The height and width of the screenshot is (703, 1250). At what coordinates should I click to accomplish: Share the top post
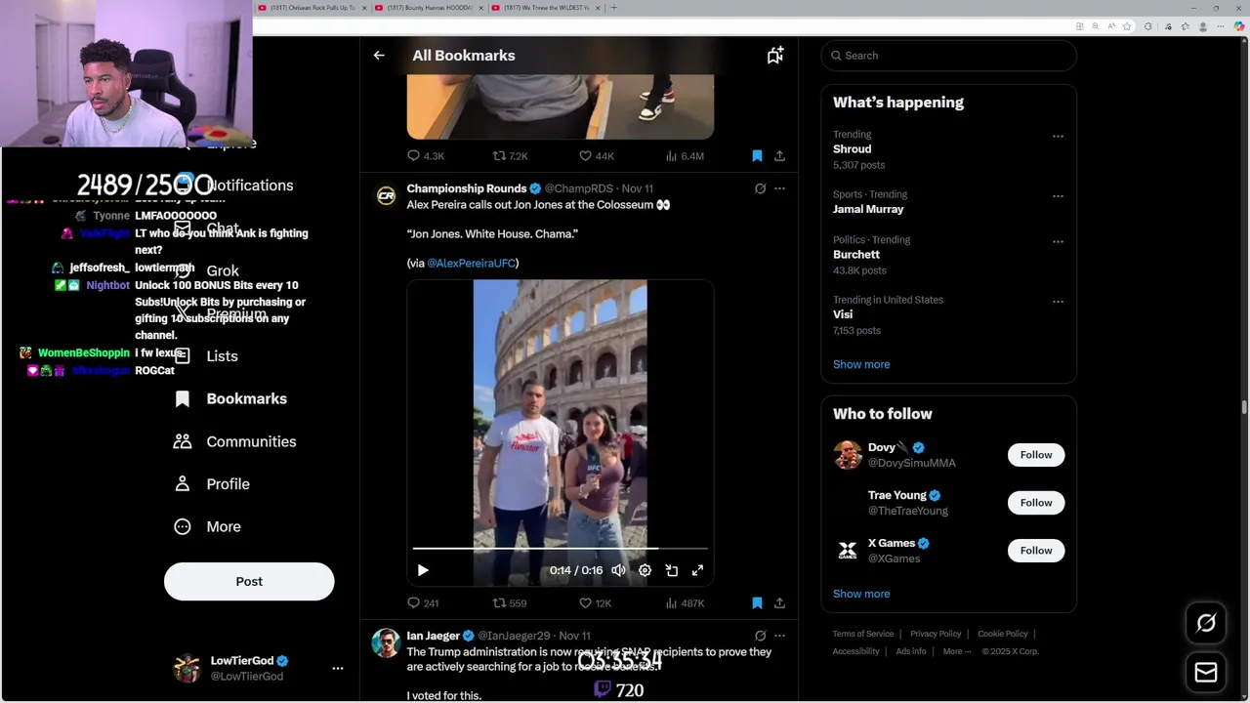(779, 156)
